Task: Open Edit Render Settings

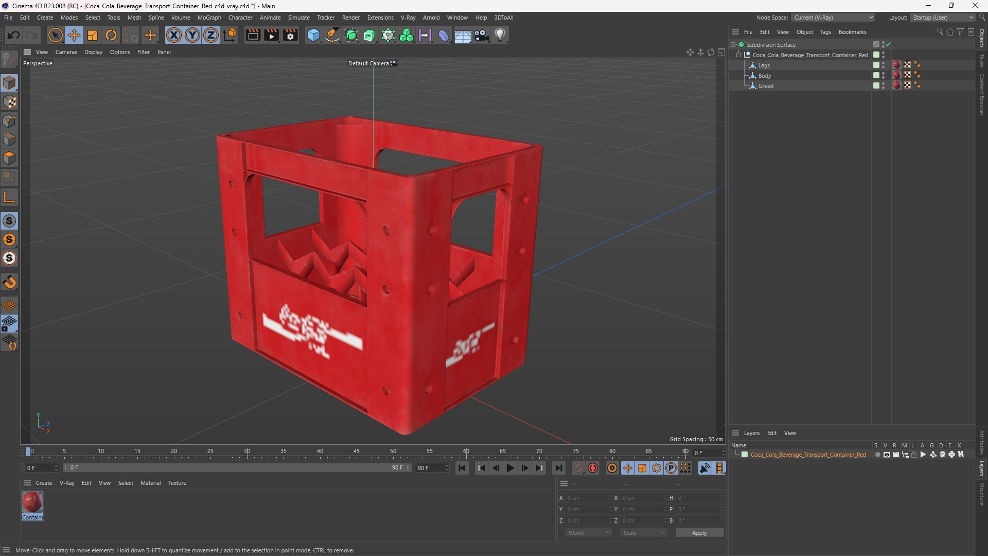Action: point(290,35)
